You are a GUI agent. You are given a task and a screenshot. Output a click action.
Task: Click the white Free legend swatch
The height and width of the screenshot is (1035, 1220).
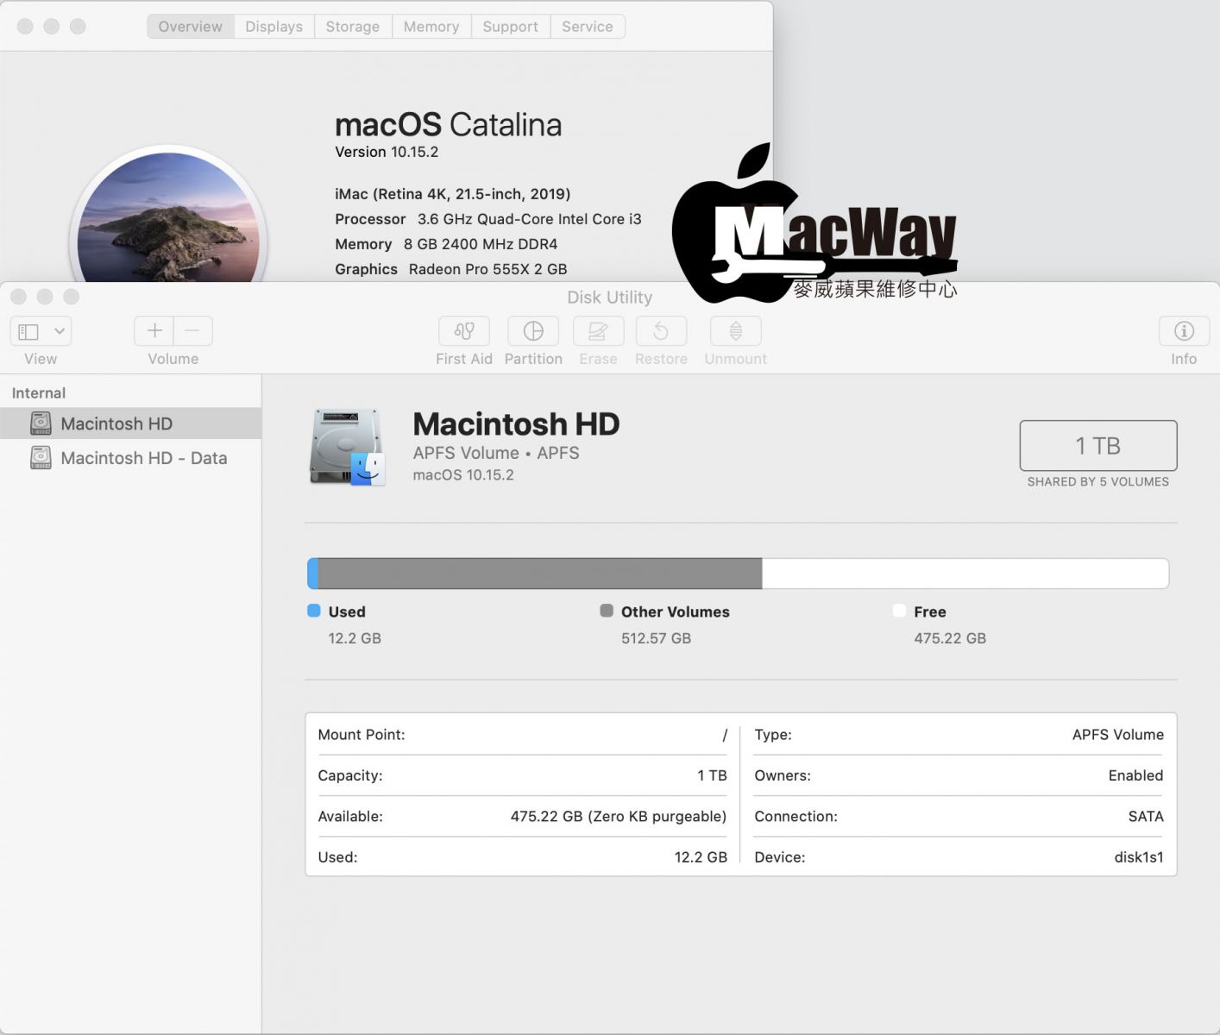[899, 611]
